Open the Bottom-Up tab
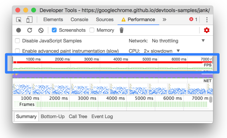 (53, 116)
